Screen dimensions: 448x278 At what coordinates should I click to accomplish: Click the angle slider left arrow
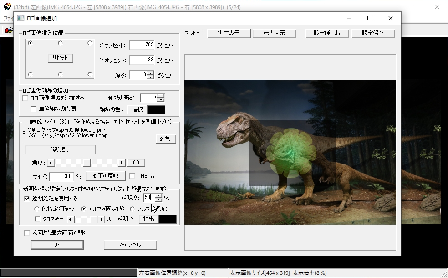click(x=51, y=163)
